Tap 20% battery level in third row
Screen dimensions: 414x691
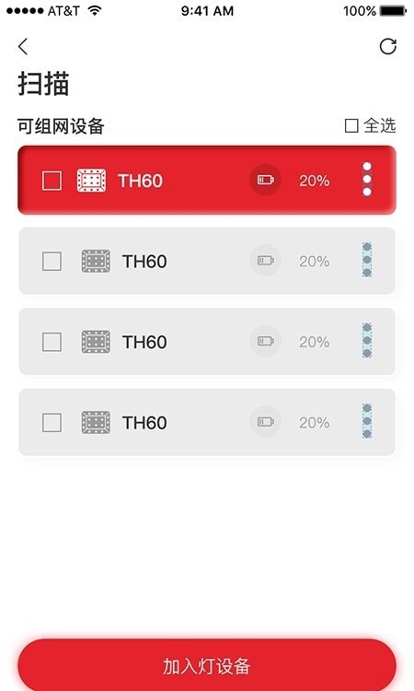click(x=314, y=342)
